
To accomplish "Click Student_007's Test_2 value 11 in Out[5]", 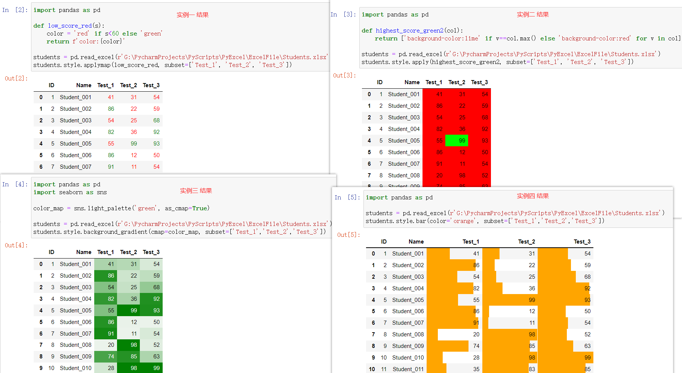I will click(532, 323).
